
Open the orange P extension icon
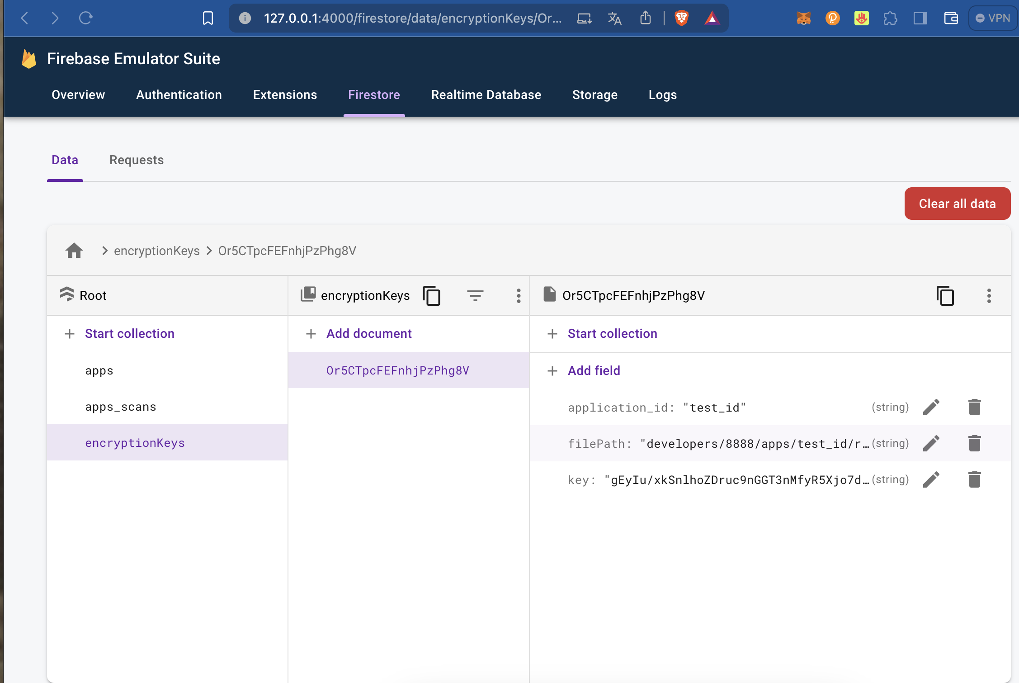pos(832,18)
